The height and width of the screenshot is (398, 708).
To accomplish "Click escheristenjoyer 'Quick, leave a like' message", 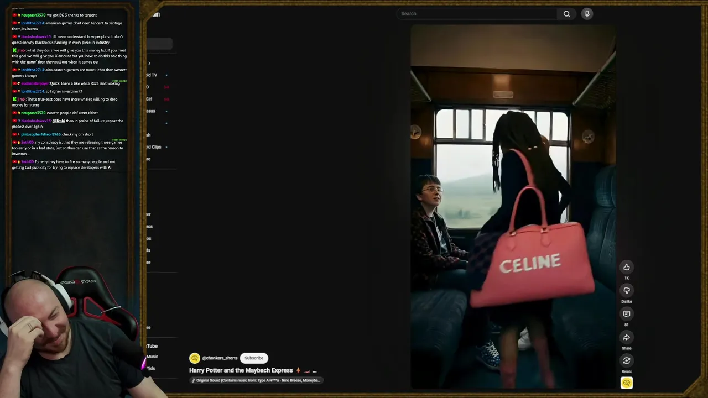I will 66,83.
